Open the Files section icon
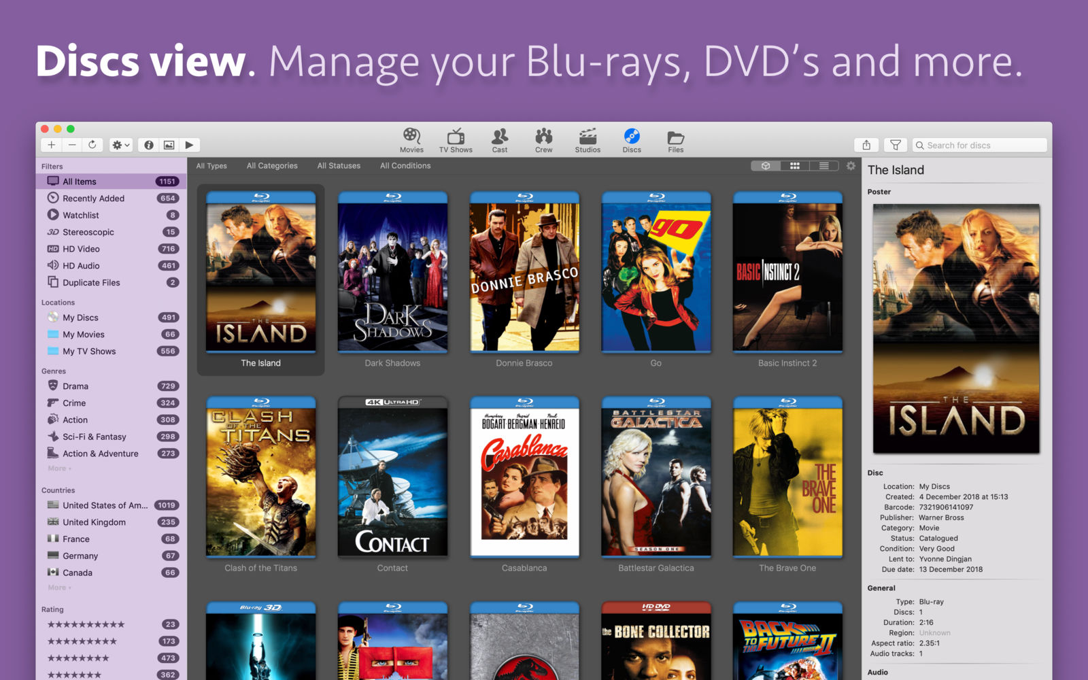The height and width of the screenshot is (680, 1088). click(675, 141)
